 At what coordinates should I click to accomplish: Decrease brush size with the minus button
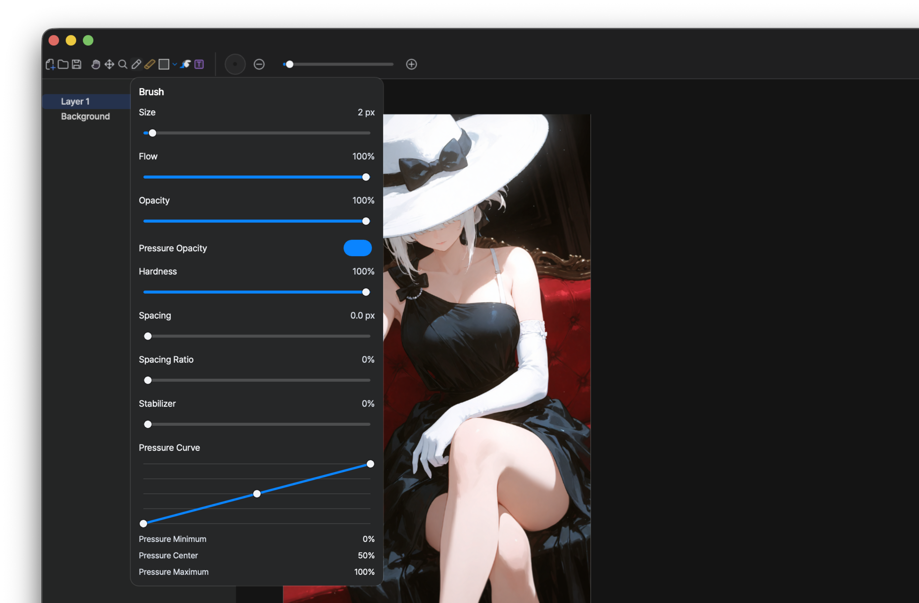(x=259, y=64)
